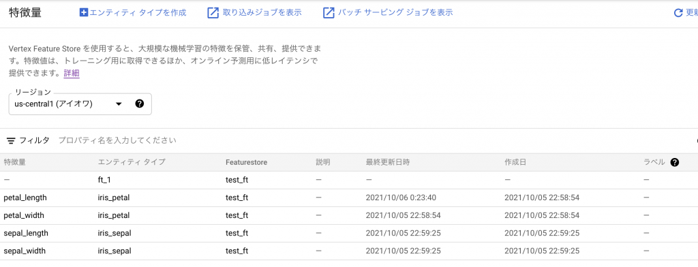Open test_ft featurestore in ft_1 row
This screenshot has width=698, height=267.
click(237, 180)
